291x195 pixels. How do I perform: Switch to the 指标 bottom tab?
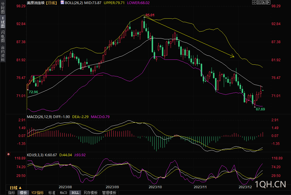[12, 193]
